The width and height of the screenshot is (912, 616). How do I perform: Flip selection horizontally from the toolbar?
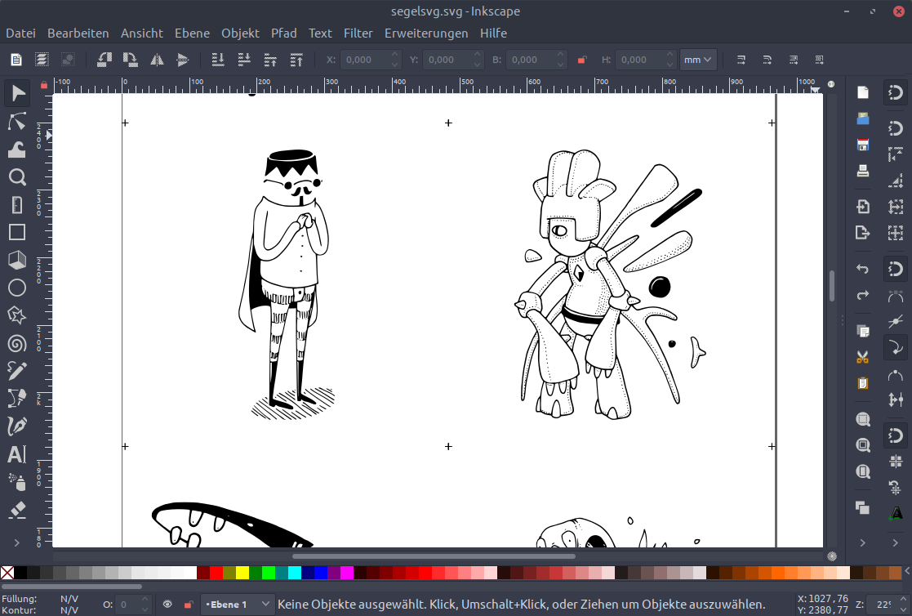[157, 60]
